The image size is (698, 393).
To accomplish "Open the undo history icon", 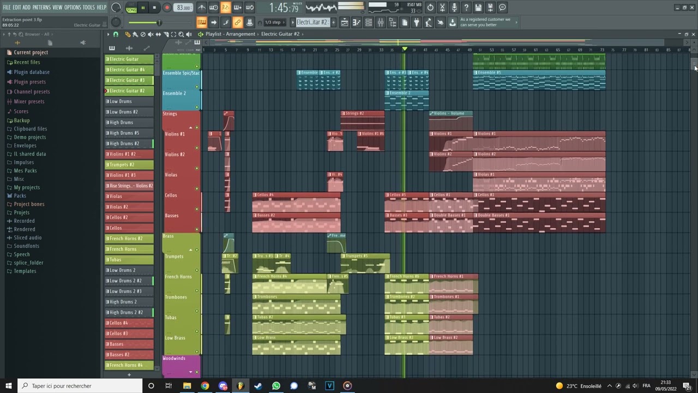I will click(430, 8).
